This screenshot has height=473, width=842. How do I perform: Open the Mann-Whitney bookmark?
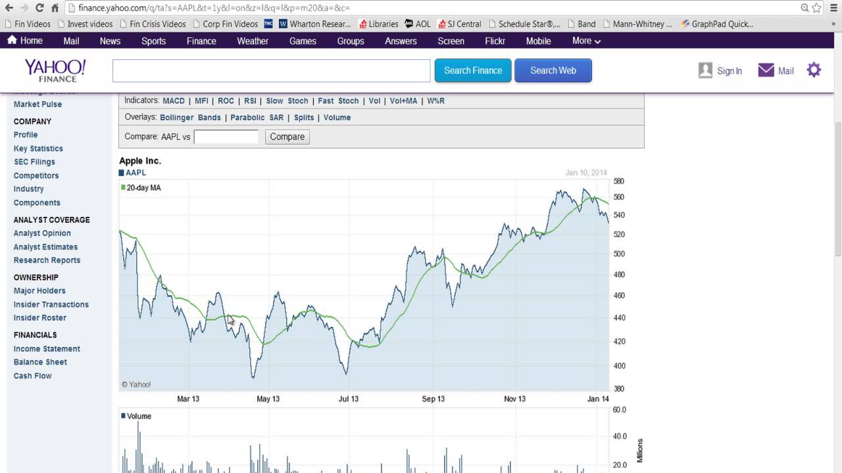pos(637,24)
